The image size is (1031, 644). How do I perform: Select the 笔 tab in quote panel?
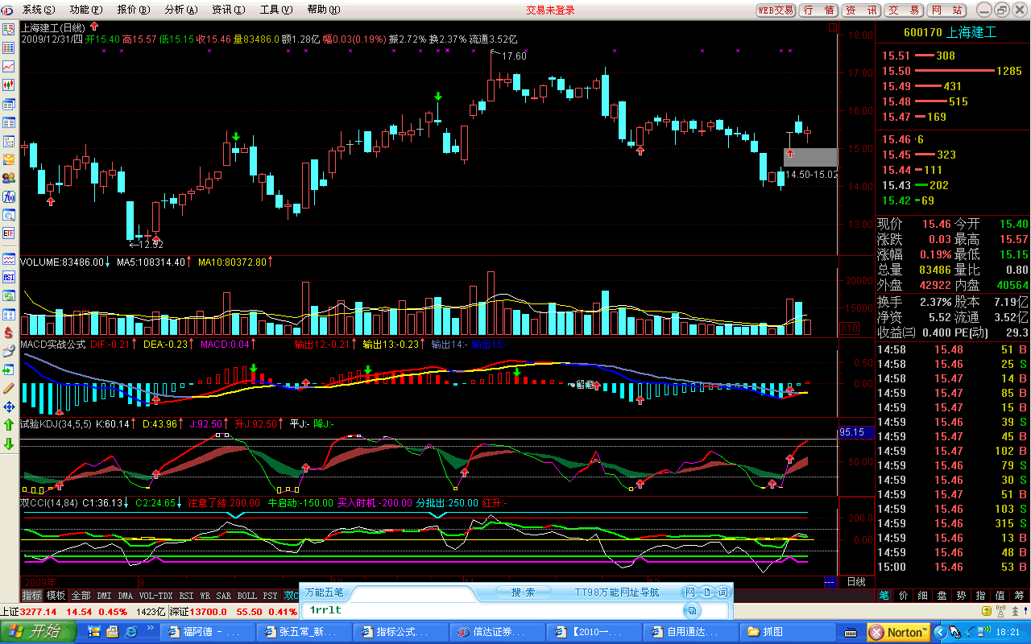click(884, 595)
